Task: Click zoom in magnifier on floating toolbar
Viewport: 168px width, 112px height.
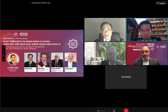Action: click(4, 55)
